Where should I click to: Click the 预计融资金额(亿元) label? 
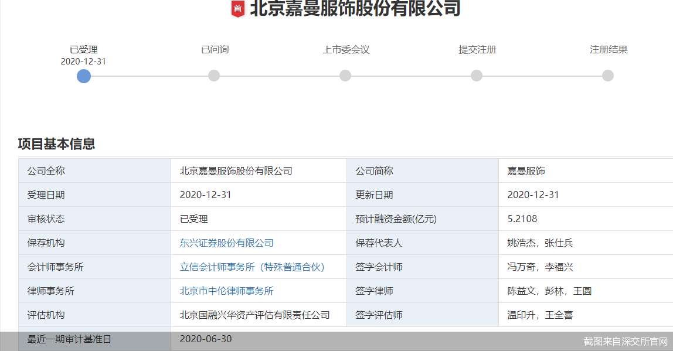396,219
